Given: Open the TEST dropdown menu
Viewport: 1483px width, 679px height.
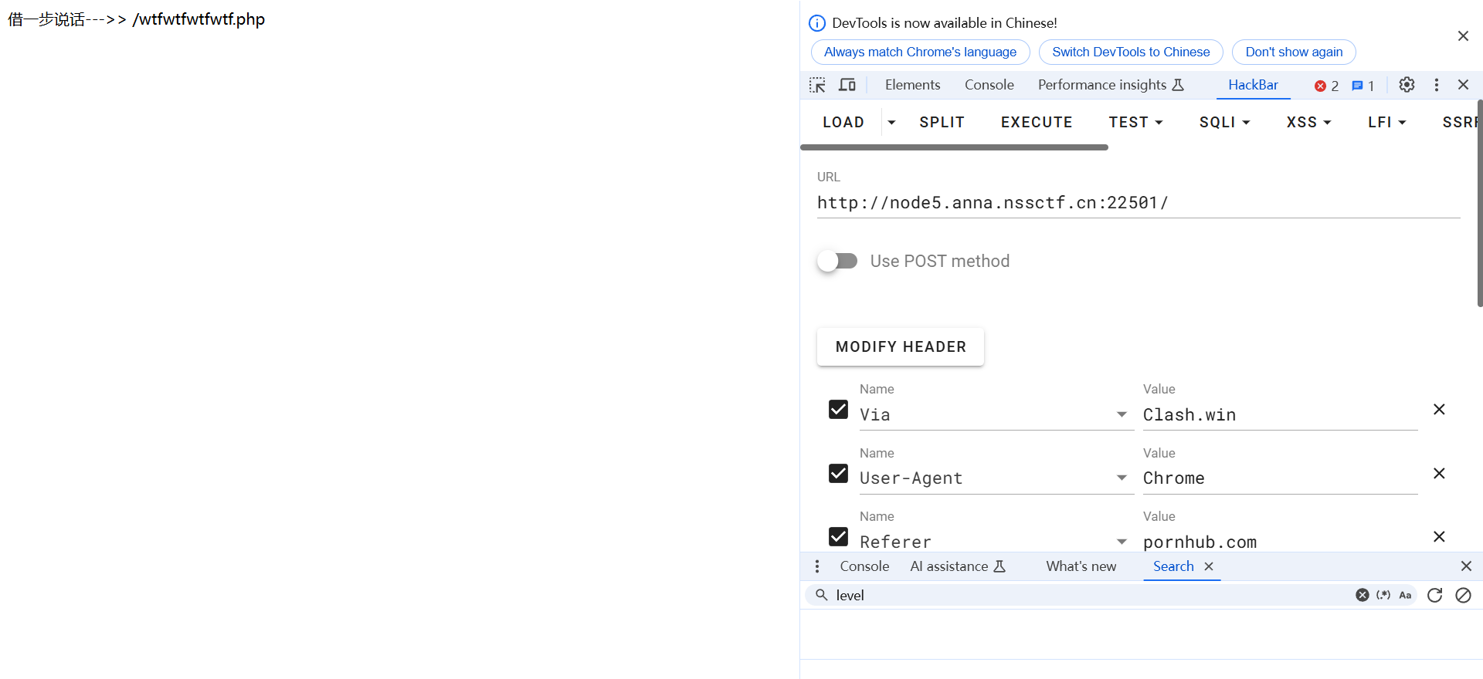Looking at the screenshot, I should [x=1135, y=122].
